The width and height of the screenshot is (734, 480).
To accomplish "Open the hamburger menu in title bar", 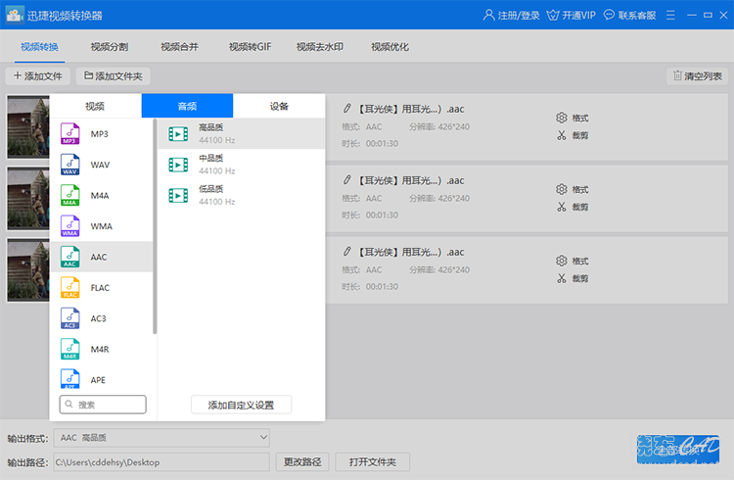I will pos(670,16).
